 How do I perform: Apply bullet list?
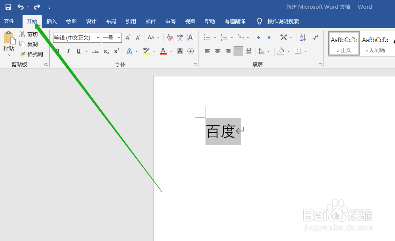(x=207, y=38)
